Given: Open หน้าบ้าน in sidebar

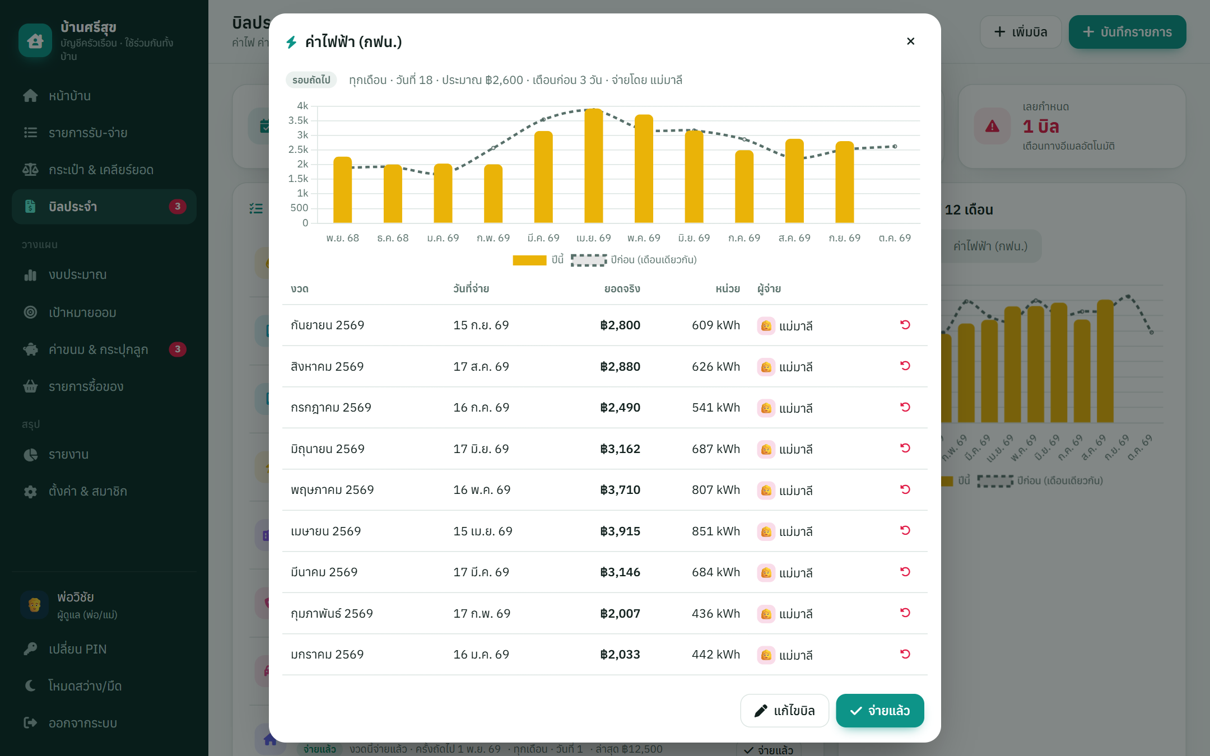Looking at the screenshot, I should (104, 96).
